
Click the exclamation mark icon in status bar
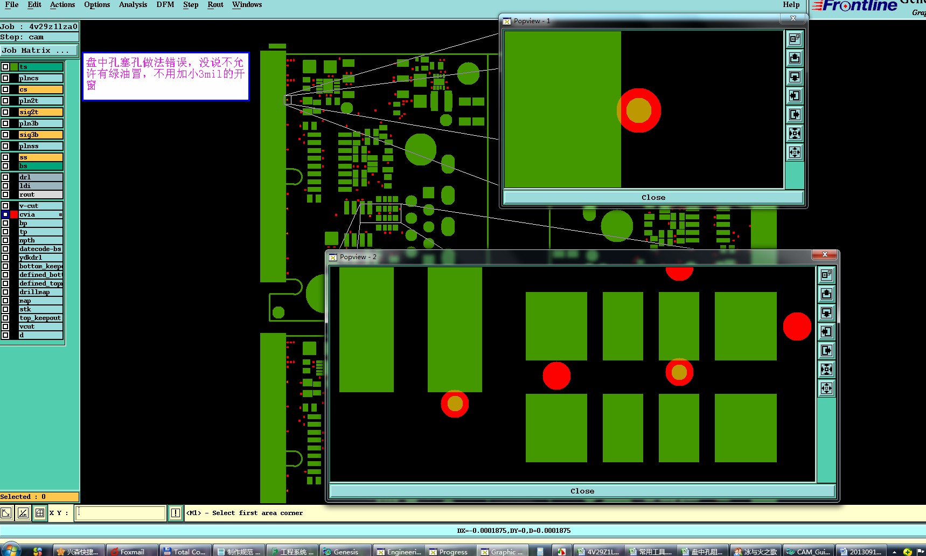click(x=176, y=513)
